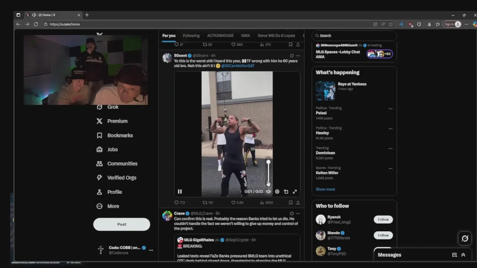The image size is (477, 268).
Task: Sign in to browser profile
Action: pyautogui.click(x=452, y=24)
